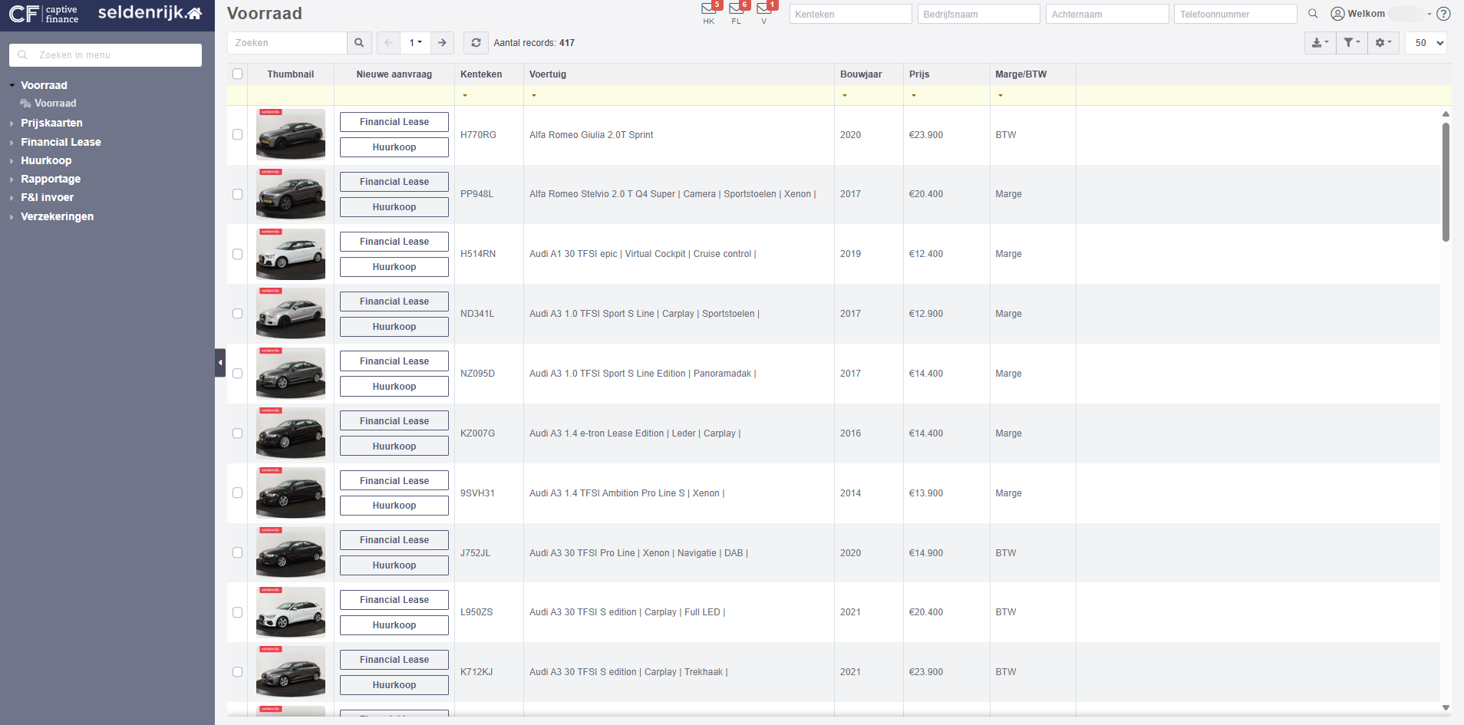Viewport: 1464px width, 725px height.
Task: Select the Voorraad top-level sidebar item
Action: 44,85
